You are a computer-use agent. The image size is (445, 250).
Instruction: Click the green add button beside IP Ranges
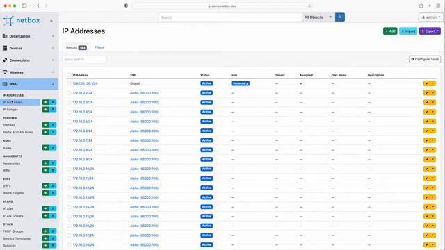tap(45, 110)
